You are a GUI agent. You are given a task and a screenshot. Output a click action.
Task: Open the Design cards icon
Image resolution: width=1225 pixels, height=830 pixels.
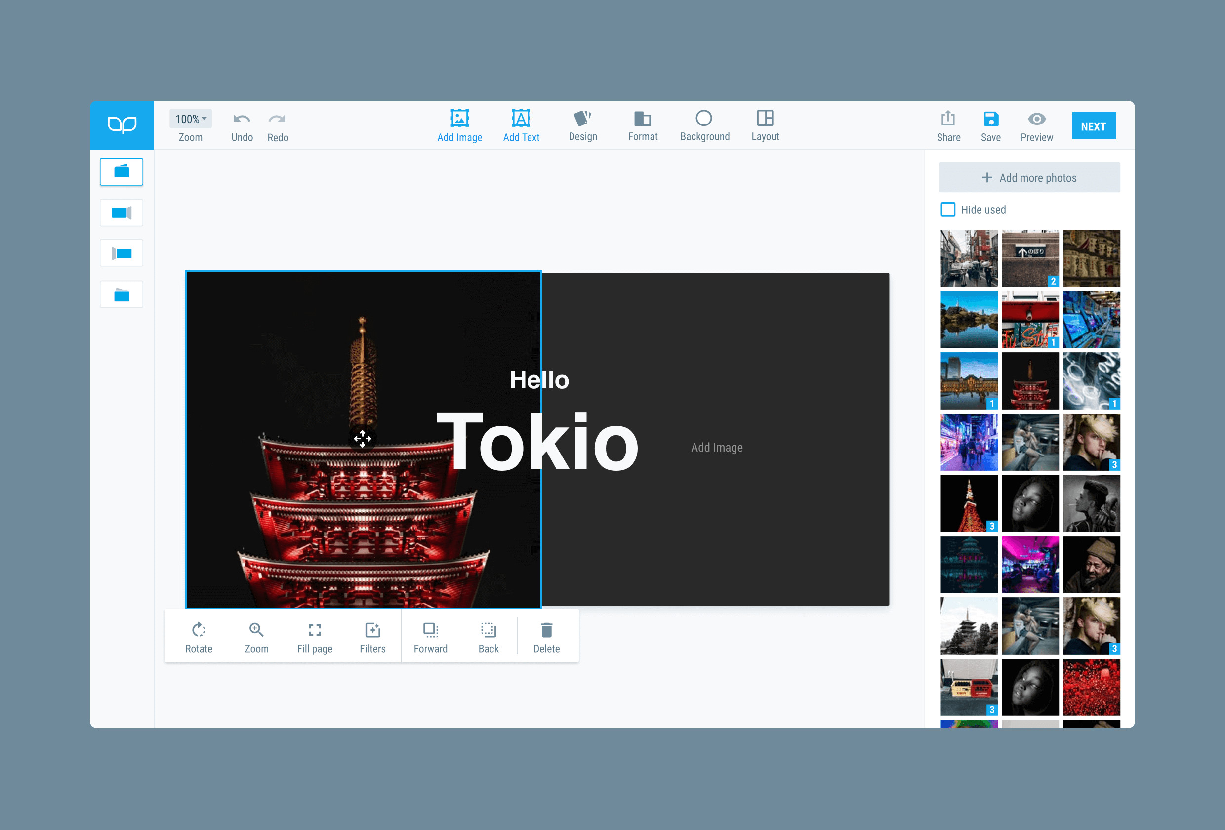[x=582, y=118]
